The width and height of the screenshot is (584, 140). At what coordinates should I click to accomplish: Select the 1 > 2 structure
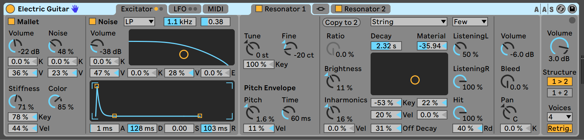point(560,81)
